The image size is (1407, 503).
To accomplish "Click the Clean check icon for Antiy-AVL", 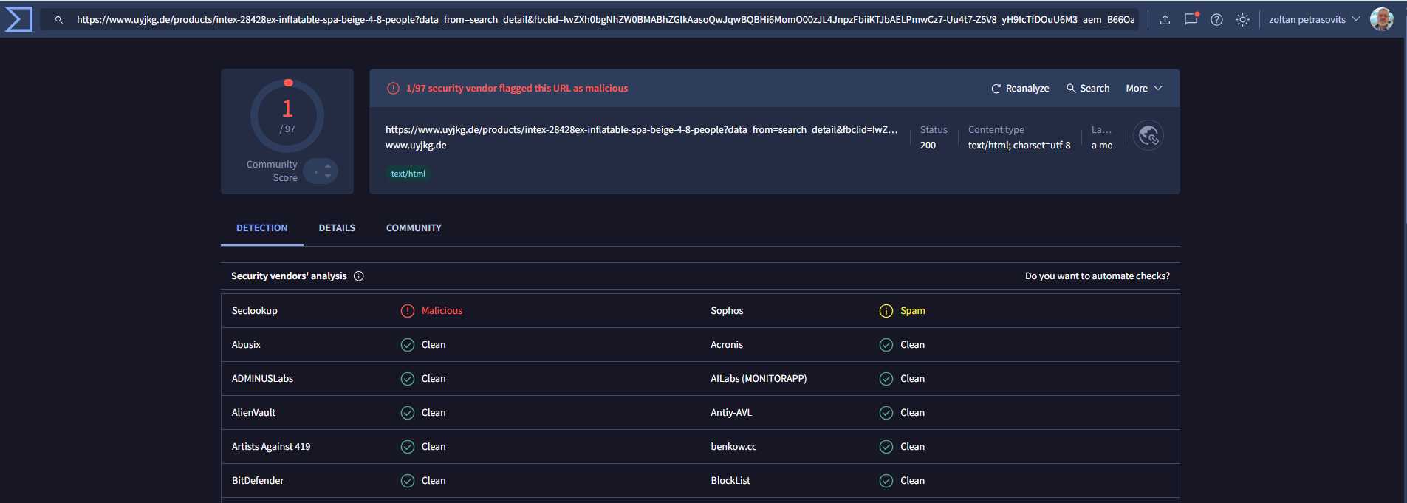I will 886,413.
